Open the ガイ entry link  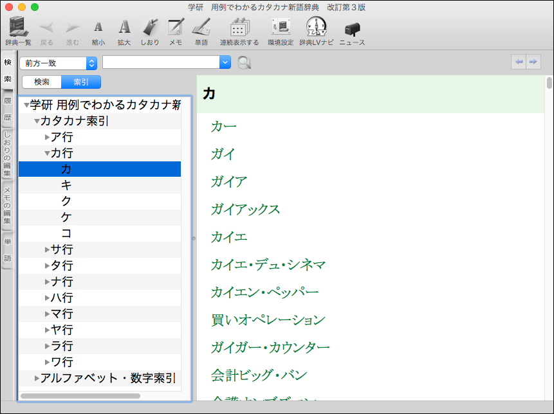click(223, 154)
